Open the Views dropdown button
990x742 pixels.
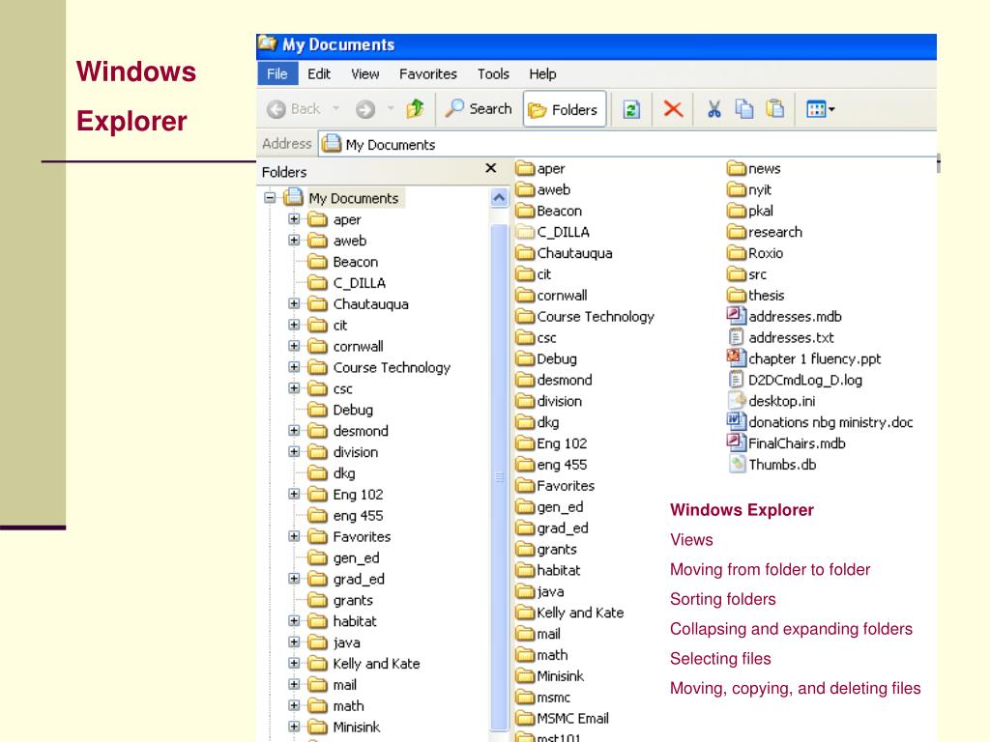point(820,110)
